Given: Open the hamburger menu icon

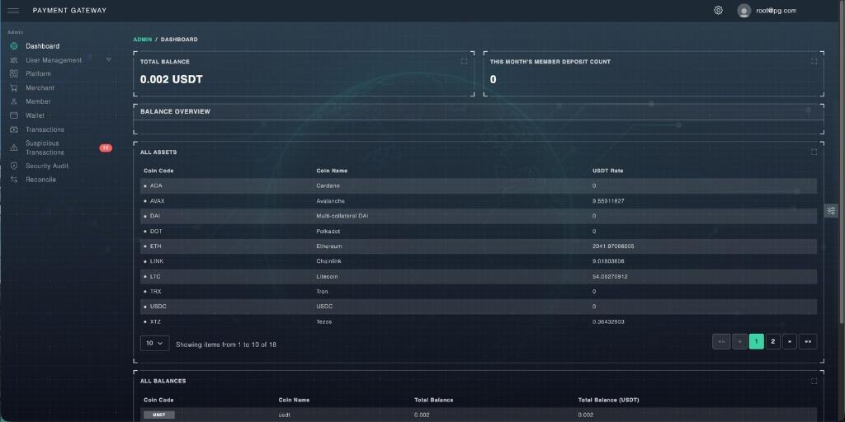Looking at the screenshot, I should click(13, 10).
